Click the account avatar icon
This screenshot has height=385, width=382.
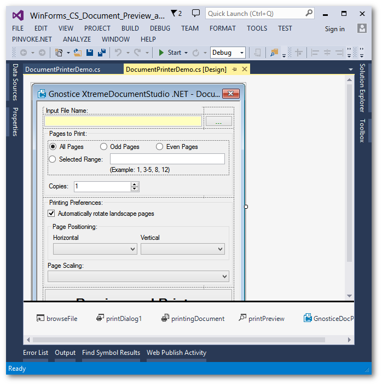click(362, 28)
